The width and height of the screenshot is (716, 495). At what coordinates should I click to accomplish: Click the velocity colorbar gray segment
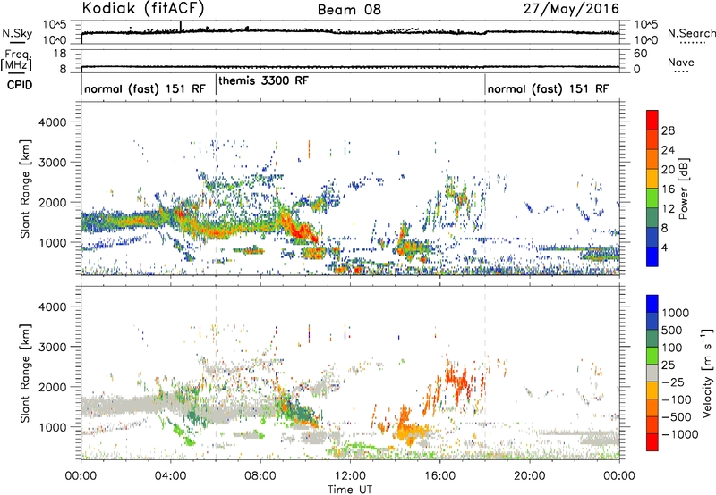(x=652, y=373)
